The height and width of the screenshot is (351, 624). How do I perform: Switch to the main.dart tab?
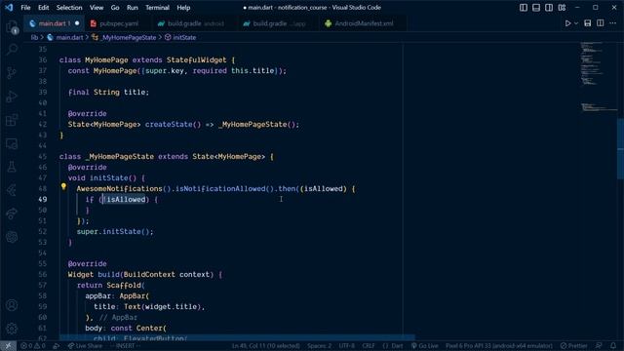point(55,23)
